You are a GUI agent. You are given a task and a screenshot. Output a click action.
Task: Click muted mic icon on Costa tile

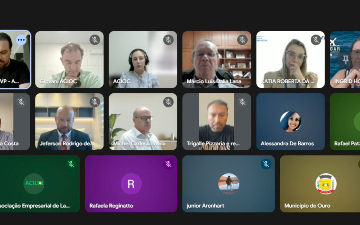click(21, 102)
